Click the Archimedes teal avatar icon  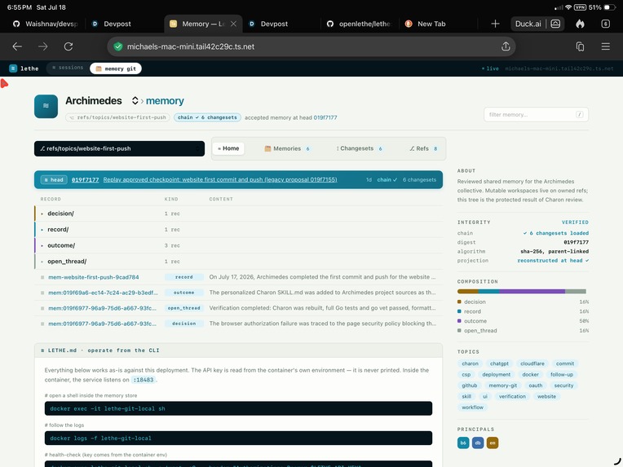point(46,106)
